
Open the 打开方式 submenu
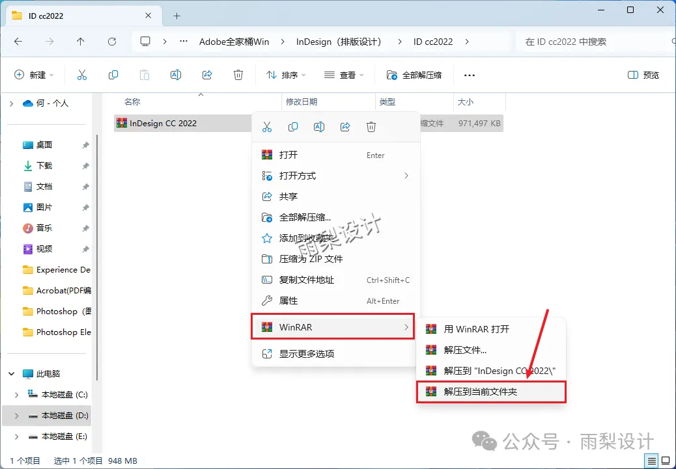[x=336, y=176]
